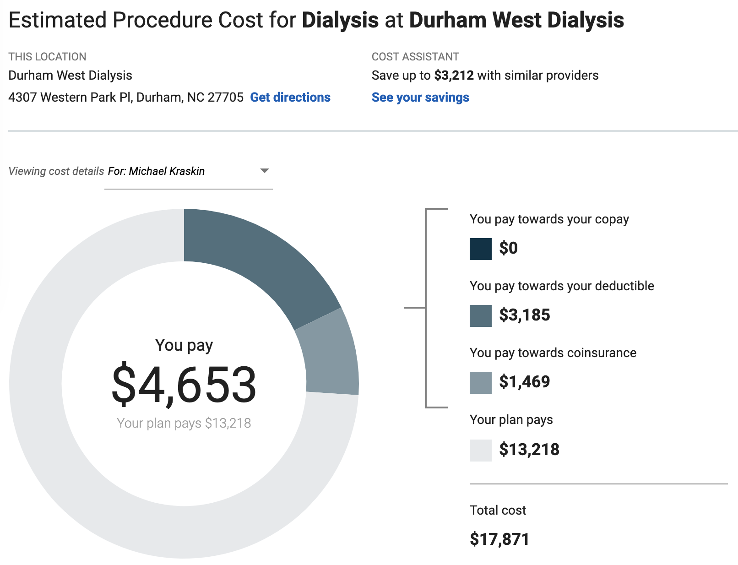Select the 'Save up to $3,212' Cost Assistant text
The width and height of the screenshot is (738, 565).
coord(485,75)
